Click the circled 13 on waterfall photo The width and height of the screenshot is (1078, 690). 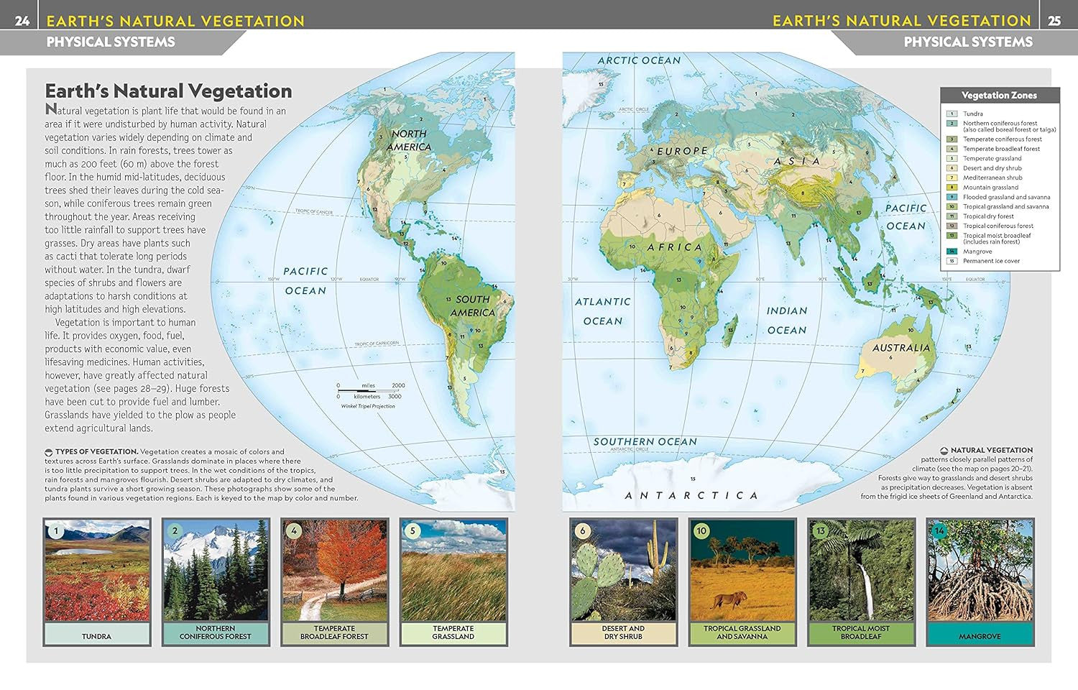tap(821, 531)
